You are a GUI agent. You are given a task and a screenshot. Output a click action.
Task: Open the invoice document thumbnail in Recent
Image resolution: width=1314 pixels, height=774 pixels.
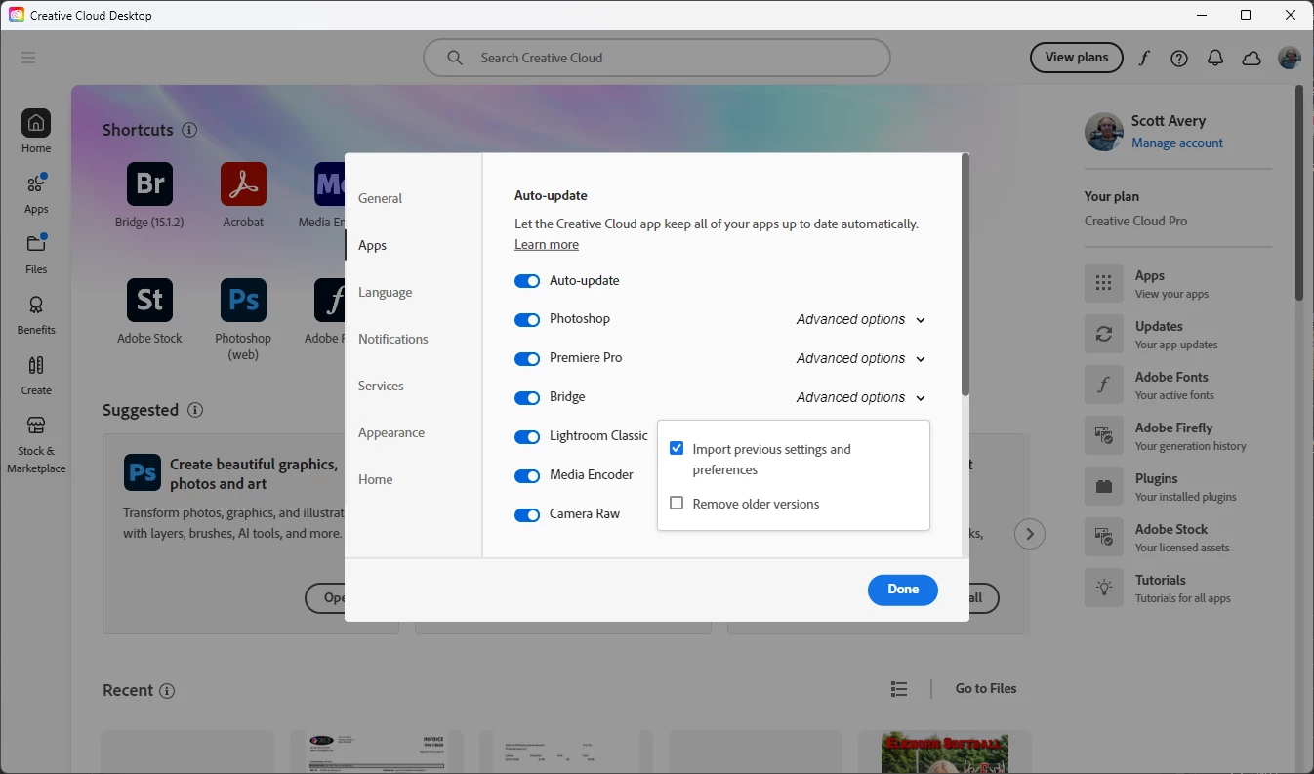[x=377, y=753]
